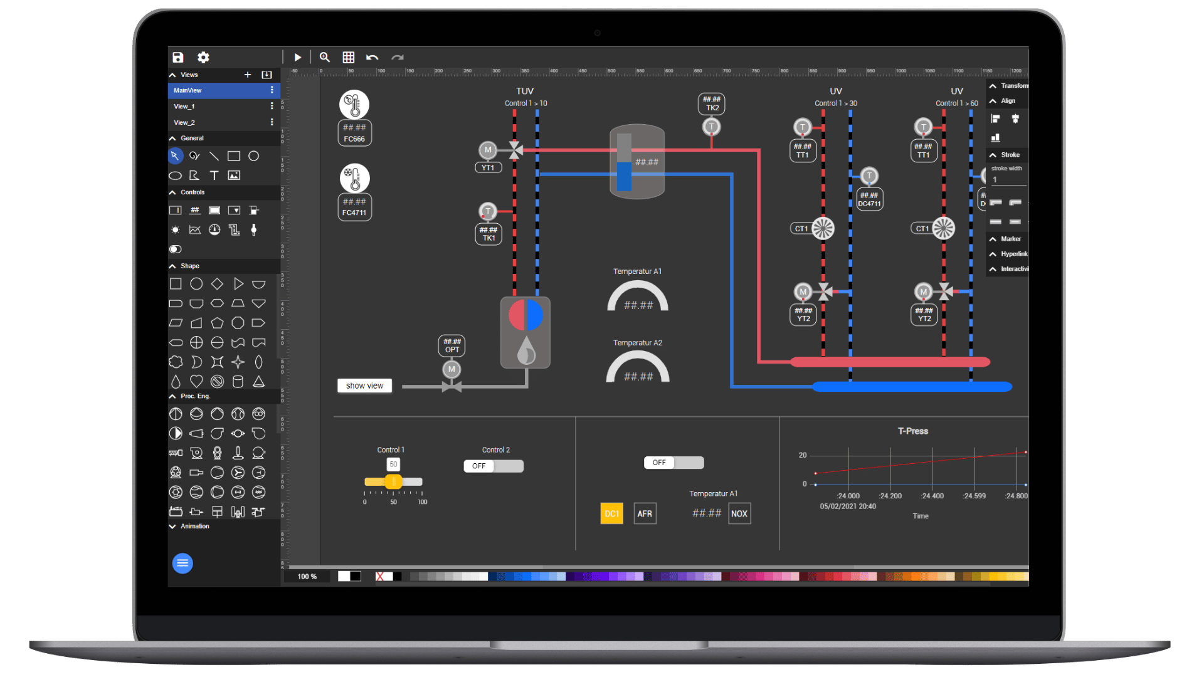
Task: Click the show view button
Action: [364, 386]
